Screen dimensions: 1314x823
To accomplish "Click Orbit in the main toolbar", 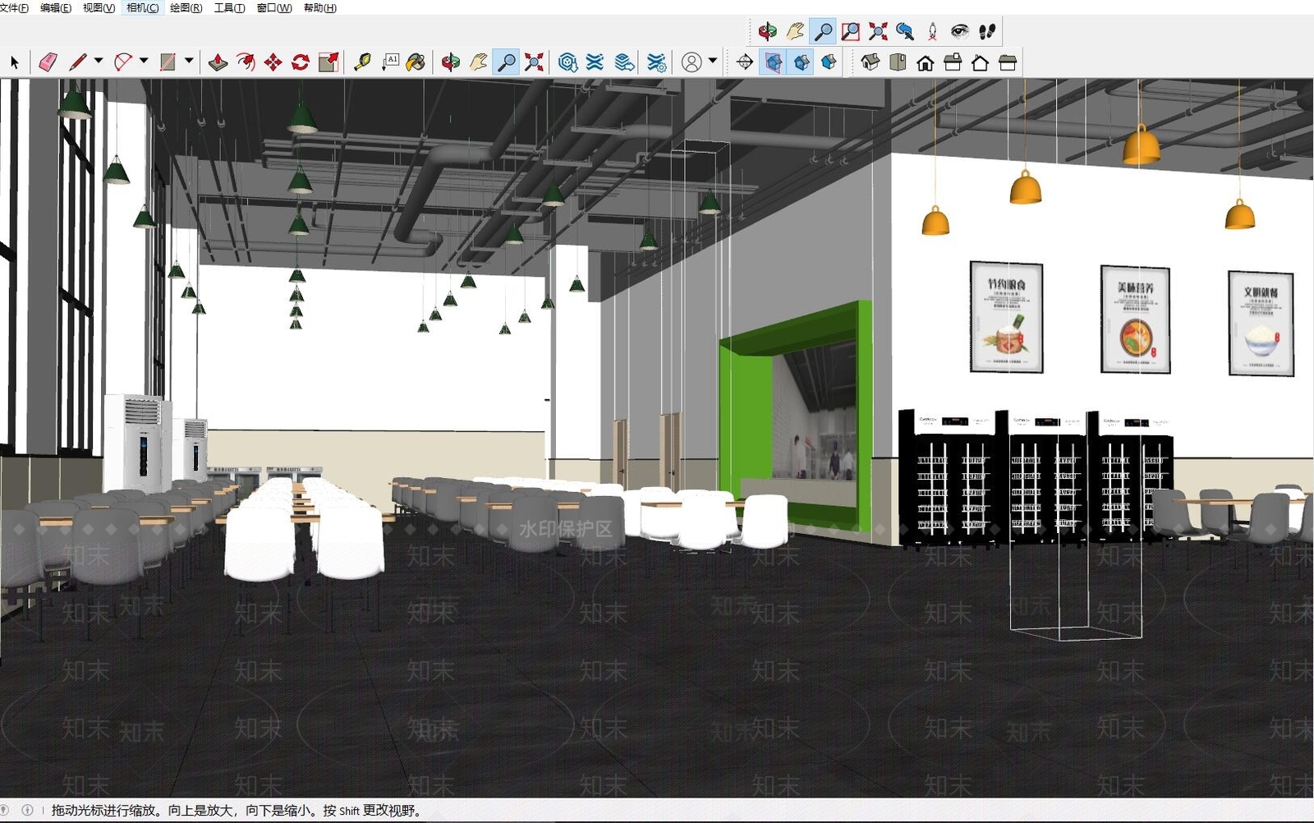I will (x=451, y=62).
